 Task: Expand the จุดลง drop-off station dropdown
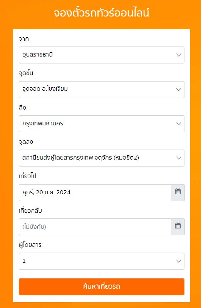pos(102,158)
